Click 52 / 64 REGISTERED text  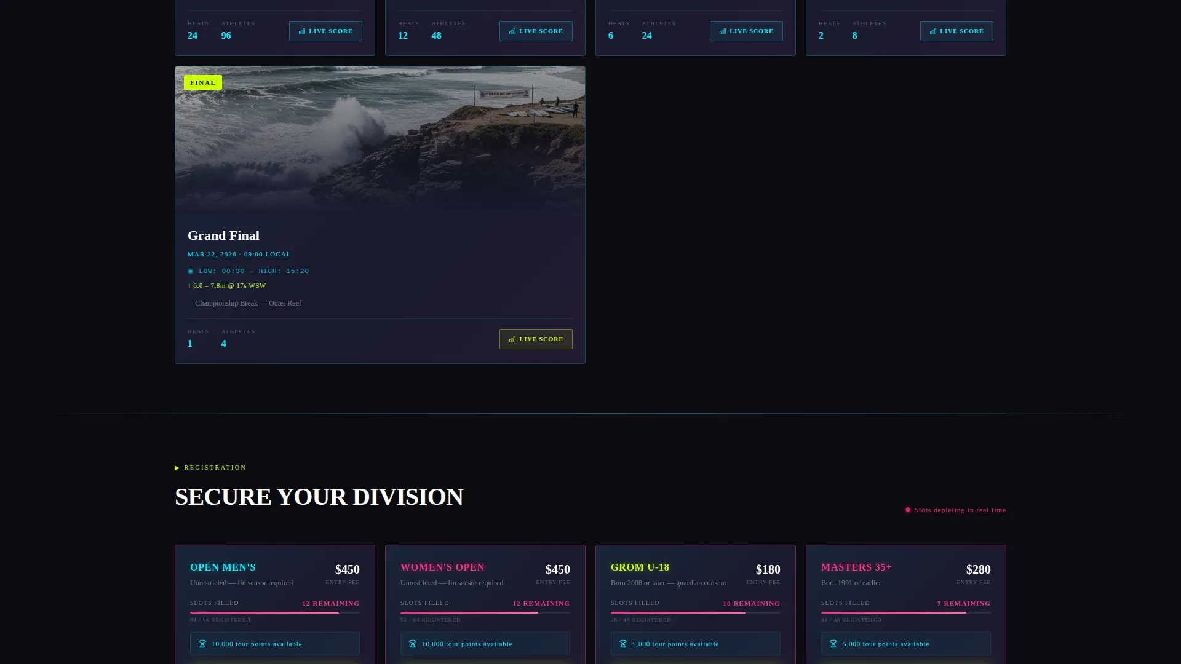coord(431,620)
